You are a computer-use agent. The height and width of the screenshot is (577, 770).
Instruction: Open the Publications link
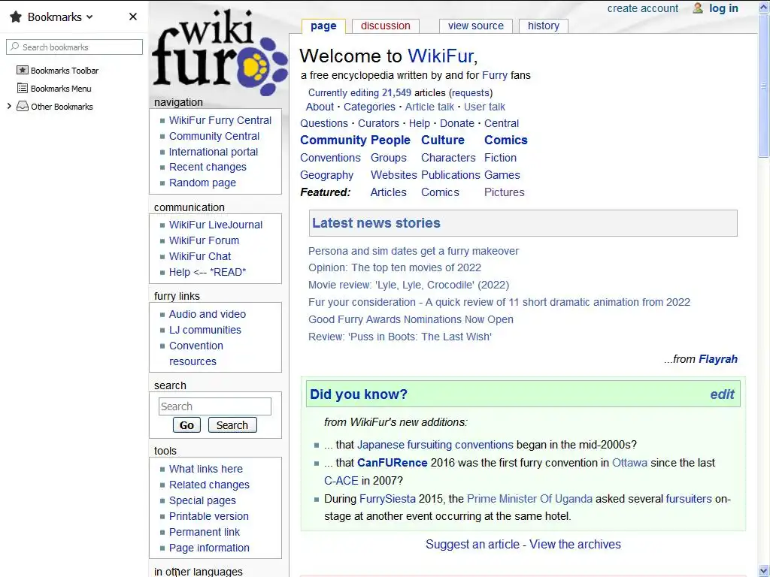450,174
